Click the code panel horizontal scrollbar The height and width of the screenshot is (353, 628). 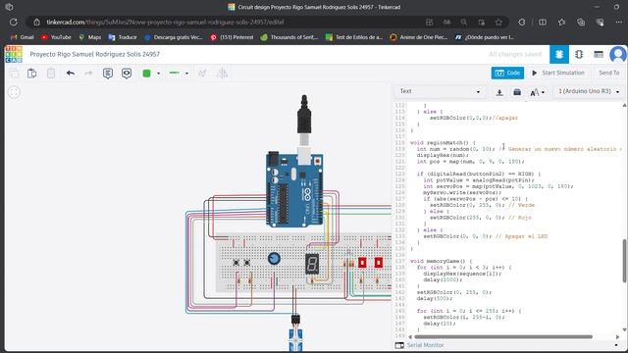[503, 337]
